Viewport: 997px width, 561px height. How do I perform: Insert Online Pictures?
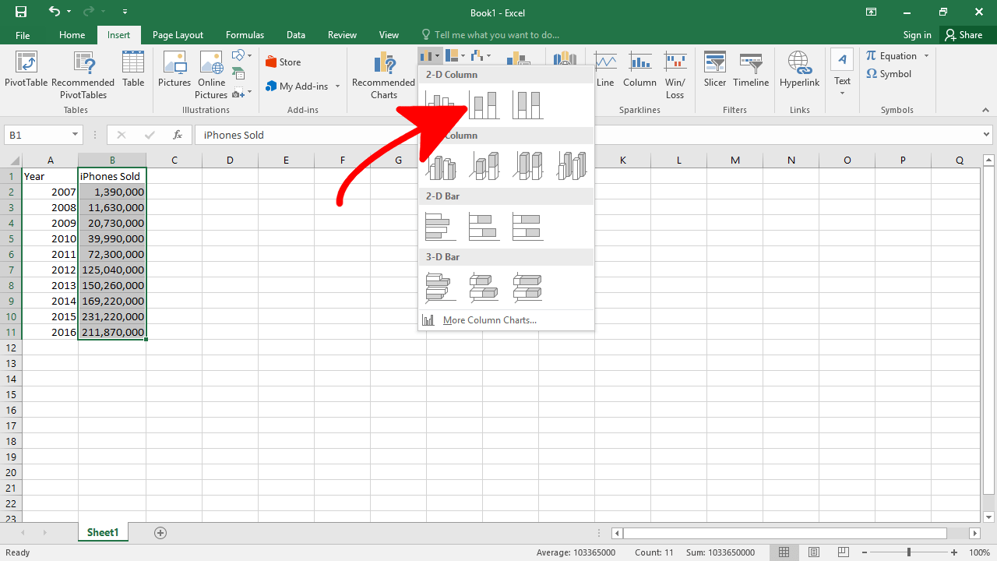[x=212, y=76]
